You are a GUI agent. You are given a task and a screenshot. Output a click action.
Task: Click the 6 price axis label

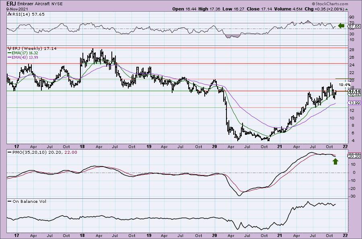[353, 133]
